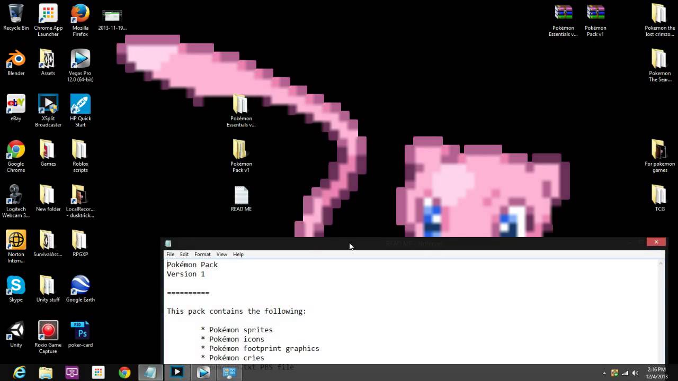
Task: Click the "* Pokémon icons" line
Action: (x=233, y=339)
